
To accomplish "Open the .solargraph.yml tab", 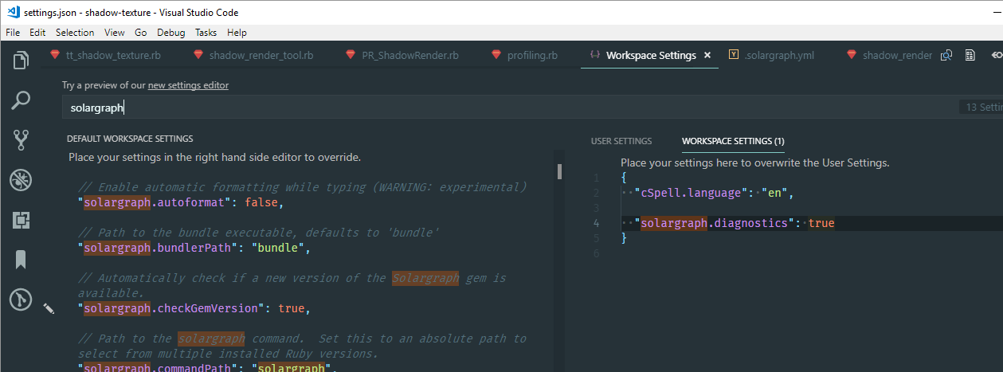I will pyautogui.click(x=778, y=56).
